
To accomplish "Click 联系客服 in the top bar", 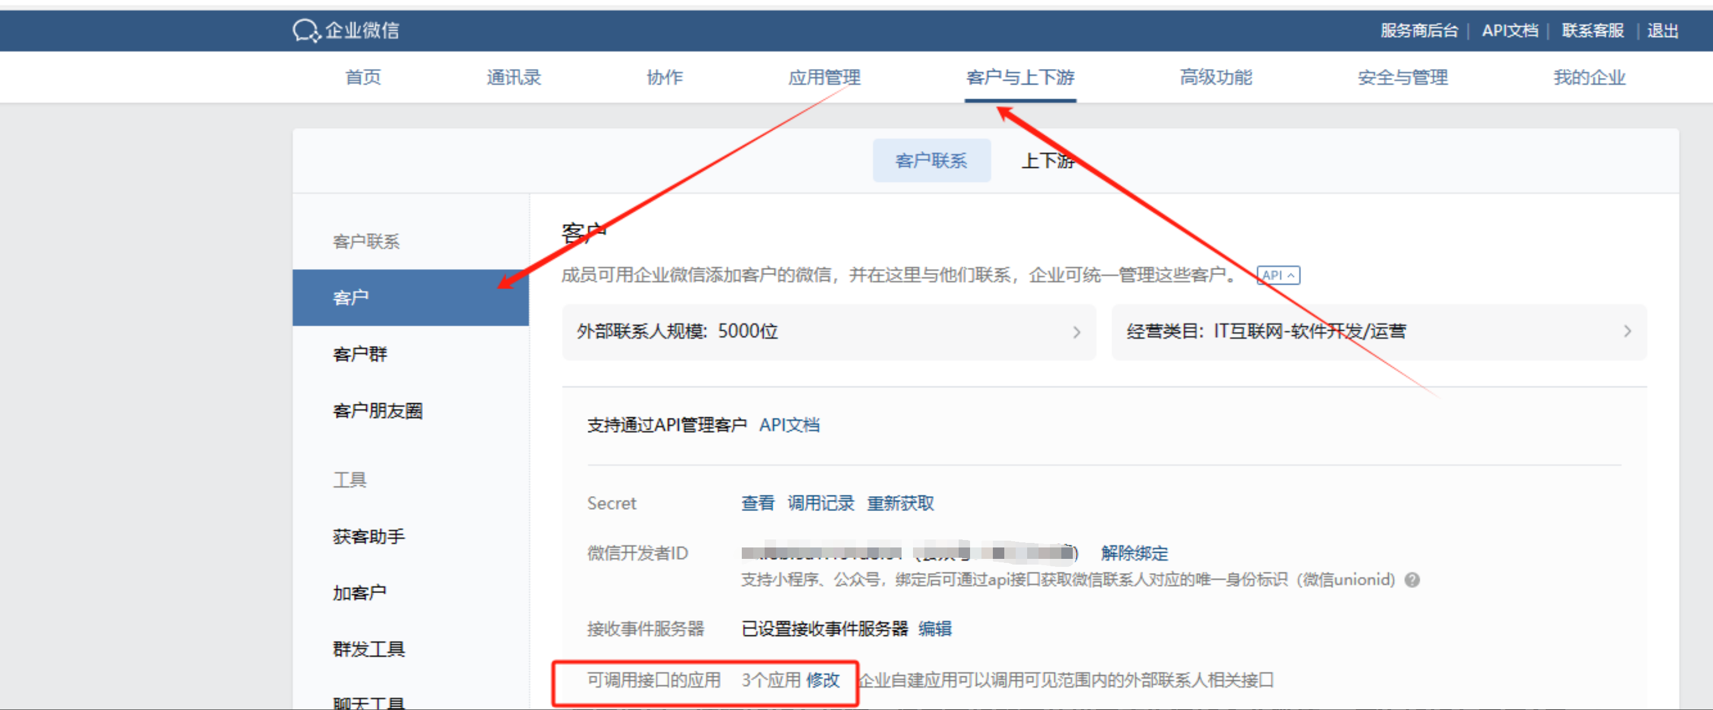I will point(1593,31).
